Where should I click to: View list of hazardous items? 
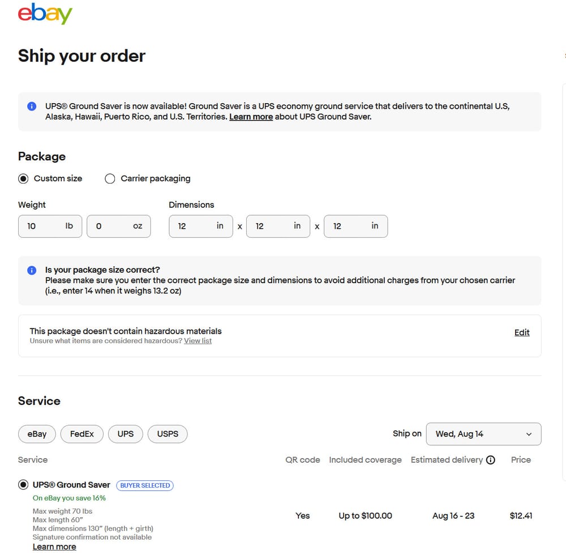coord(198,340)
